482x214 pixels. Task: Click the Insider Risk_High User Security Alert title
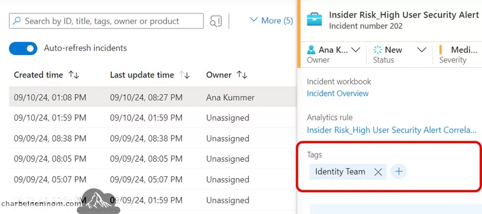tap(404, 15)
